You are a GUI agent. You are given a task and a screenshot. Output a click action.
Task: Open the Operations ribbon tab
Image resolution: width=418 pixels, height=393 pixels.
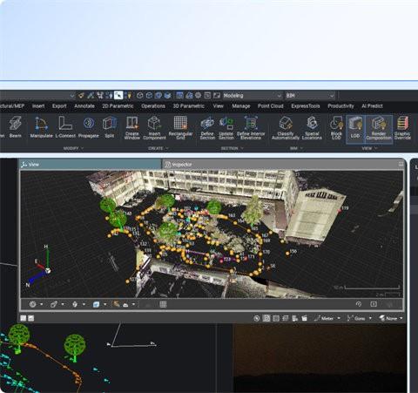(153, 106)
